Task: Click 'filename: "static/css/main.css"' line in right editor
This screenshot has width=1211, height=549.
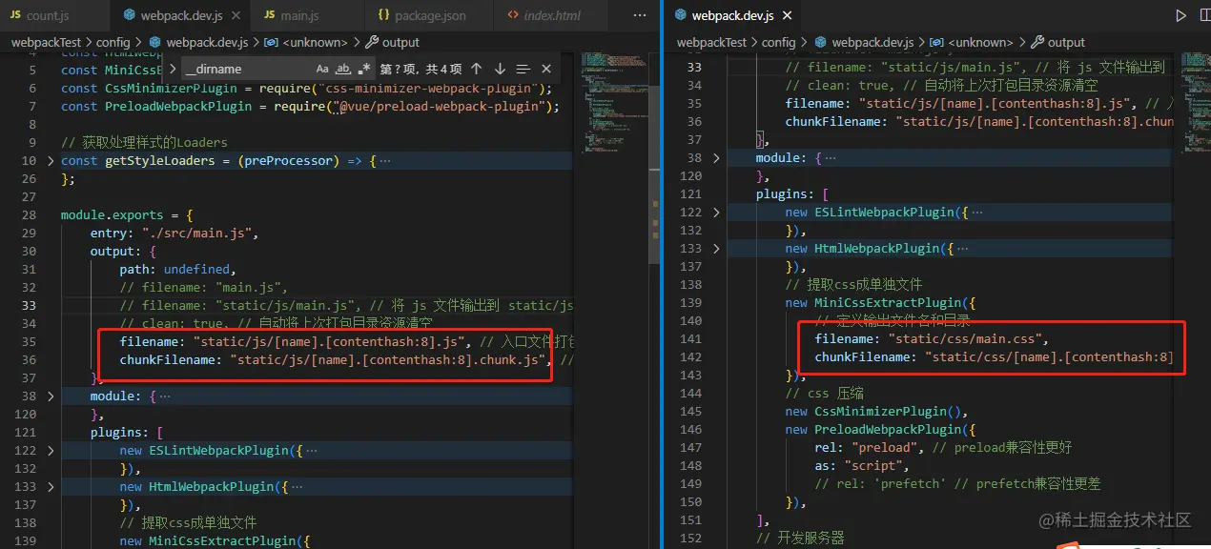Action: coord(932,339)
